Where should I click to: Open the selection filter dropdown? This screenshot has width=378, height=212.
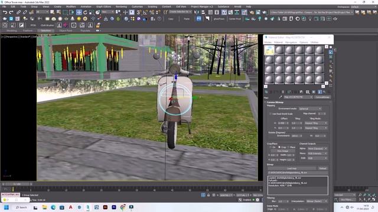click(x=42, y=12)
